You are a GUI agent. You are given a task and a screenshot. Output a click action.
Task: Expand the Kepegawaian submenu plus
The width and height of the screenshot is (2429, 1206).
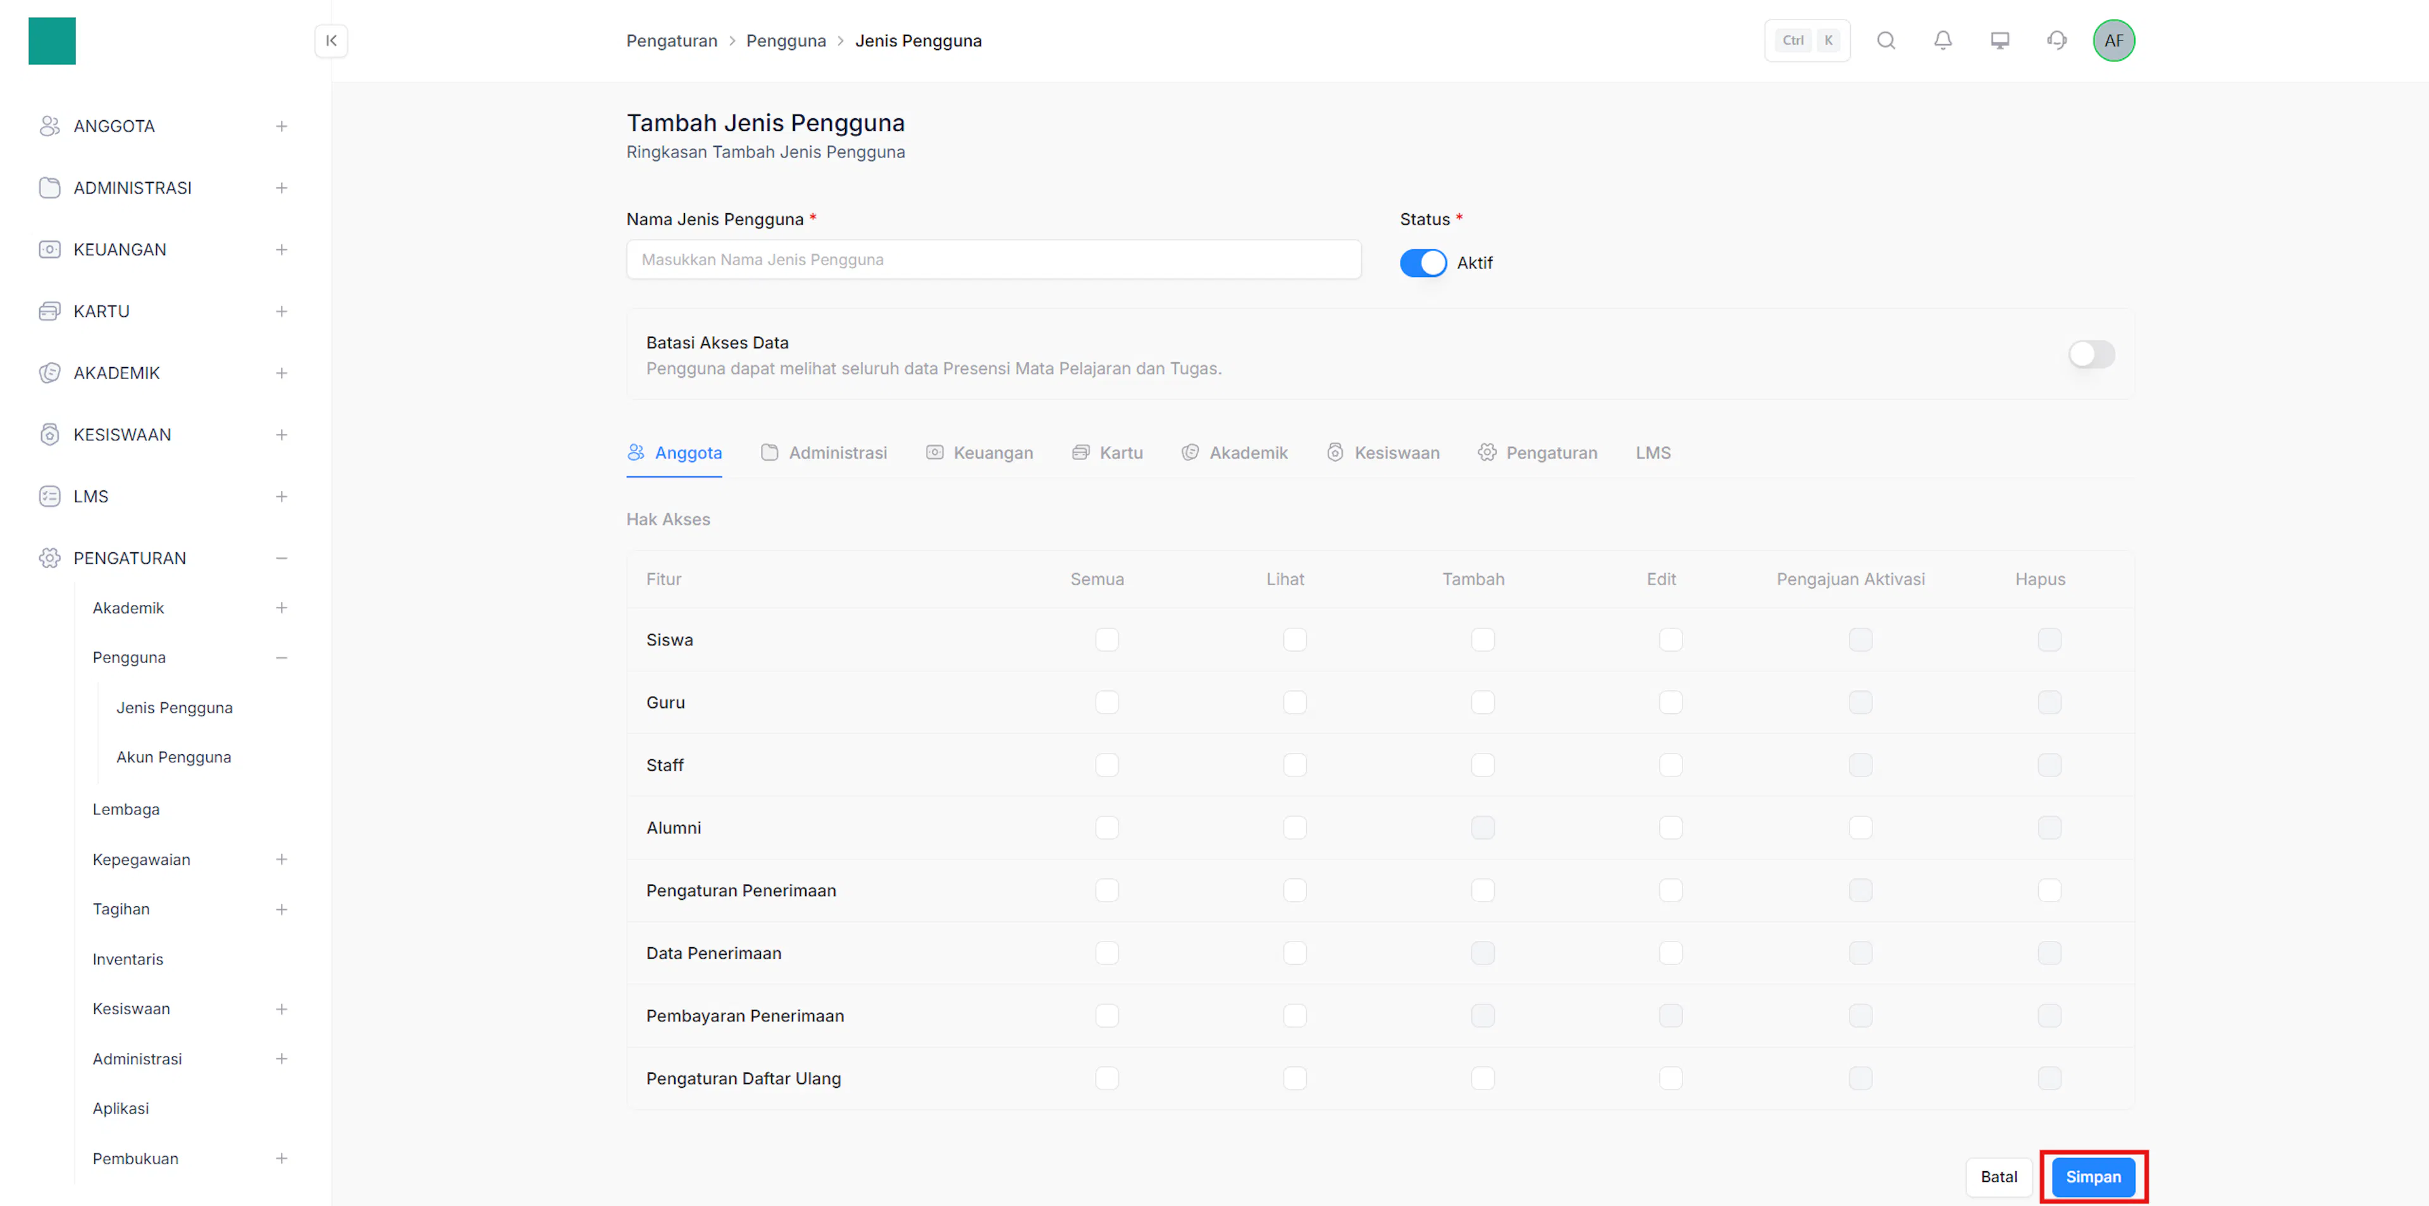pyautogui.click(x=281, y=859)
